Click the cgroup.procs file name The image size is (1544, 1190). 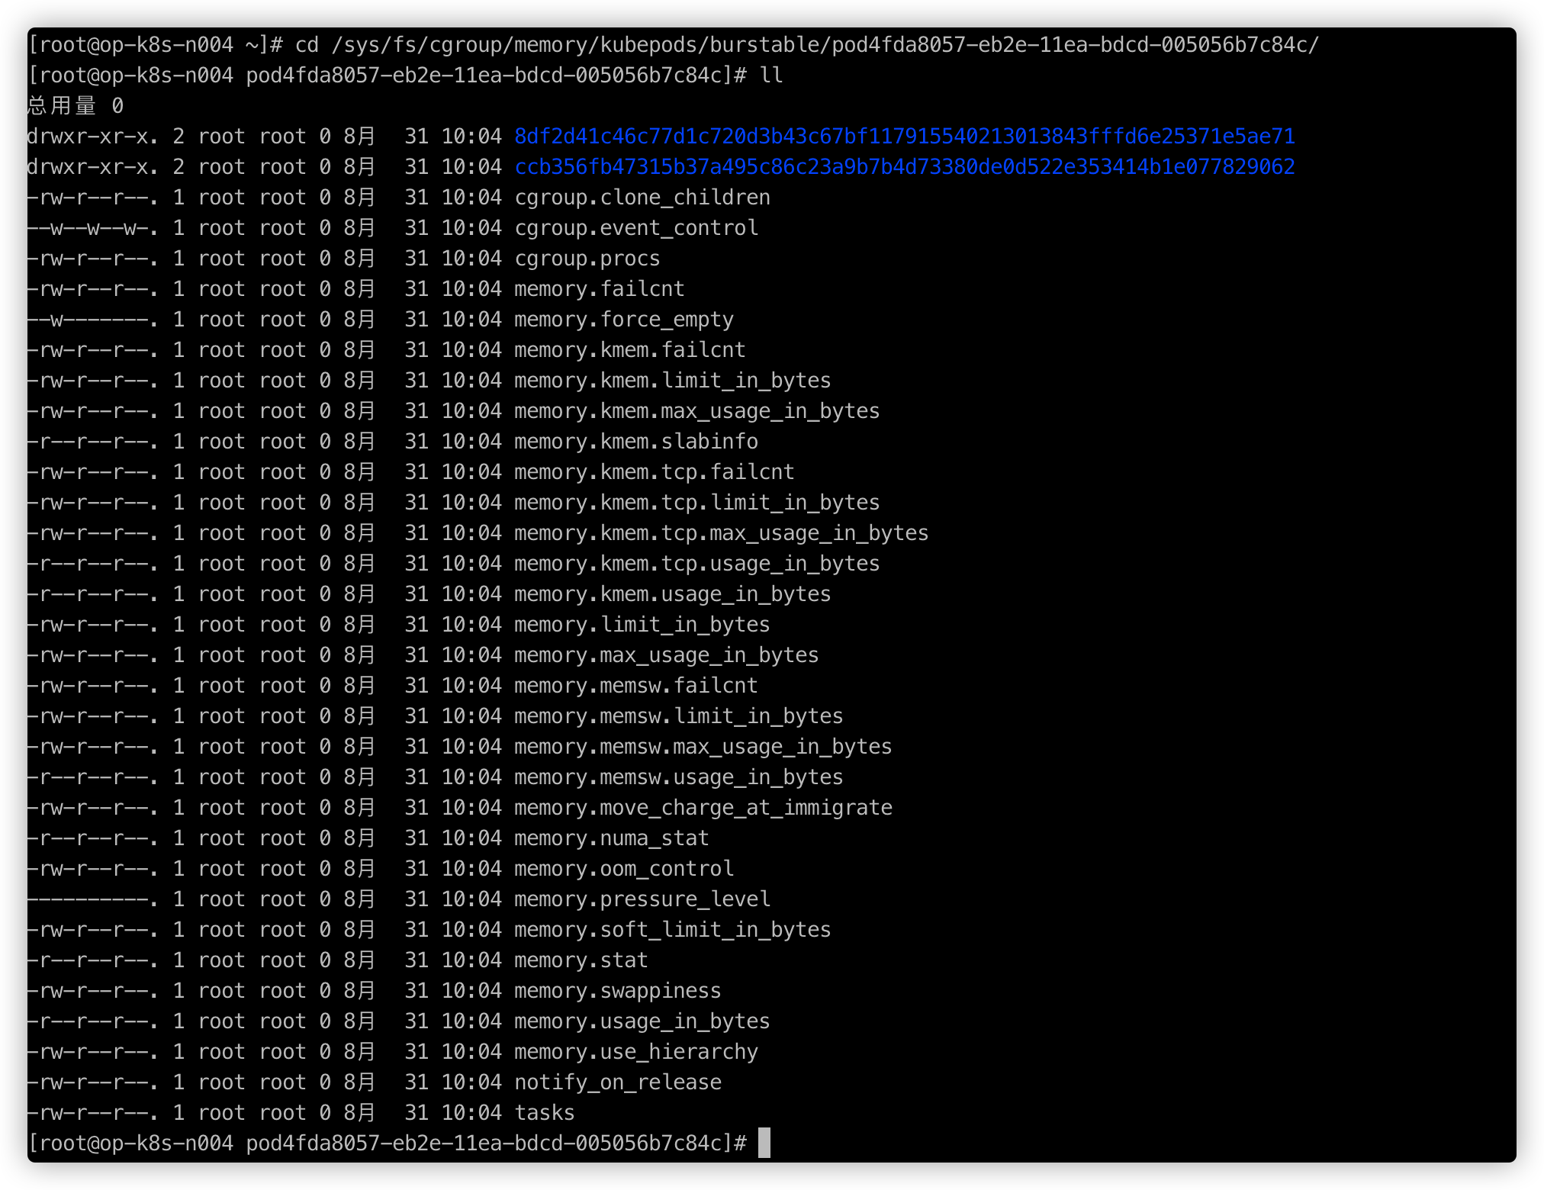coord(587,259)
